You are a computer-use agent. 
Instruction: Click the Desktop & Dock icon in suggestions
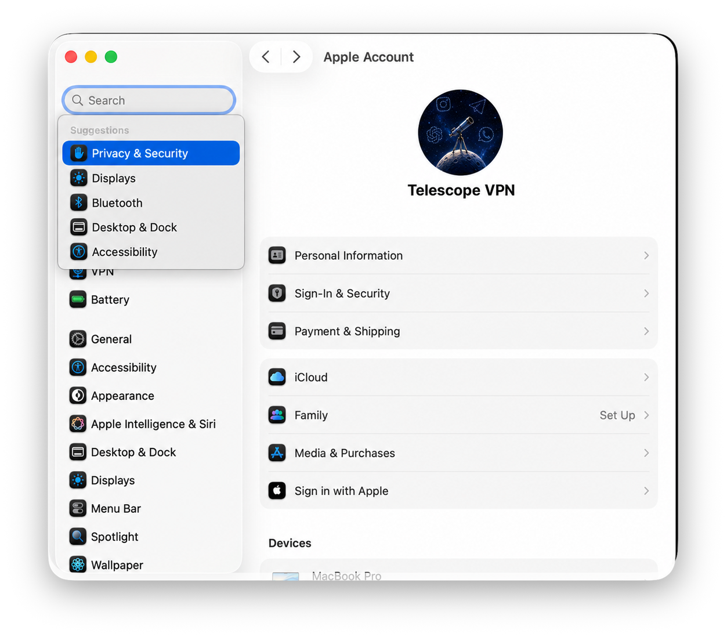click(x=79, y=227)
